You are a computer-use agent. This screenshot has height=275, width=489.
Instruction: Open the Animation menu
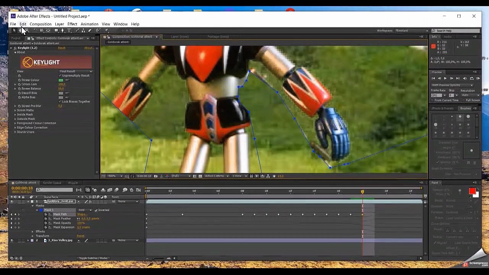[89, 24]
